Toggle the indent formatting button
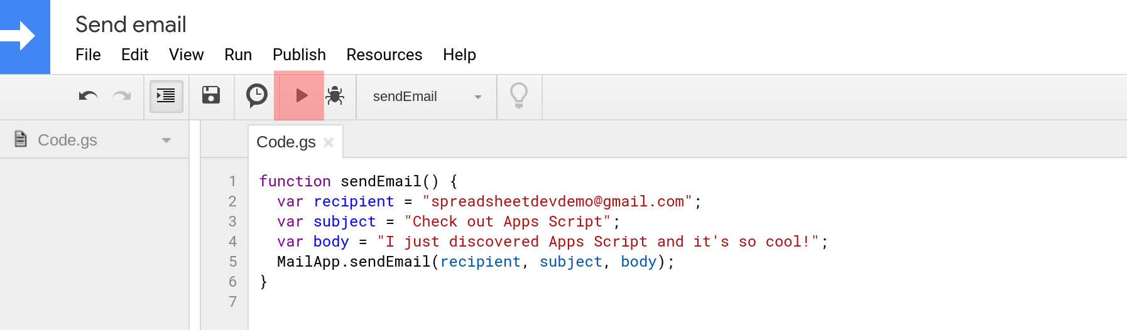This screenshot has height=330, width=1127. click(166, 96)
